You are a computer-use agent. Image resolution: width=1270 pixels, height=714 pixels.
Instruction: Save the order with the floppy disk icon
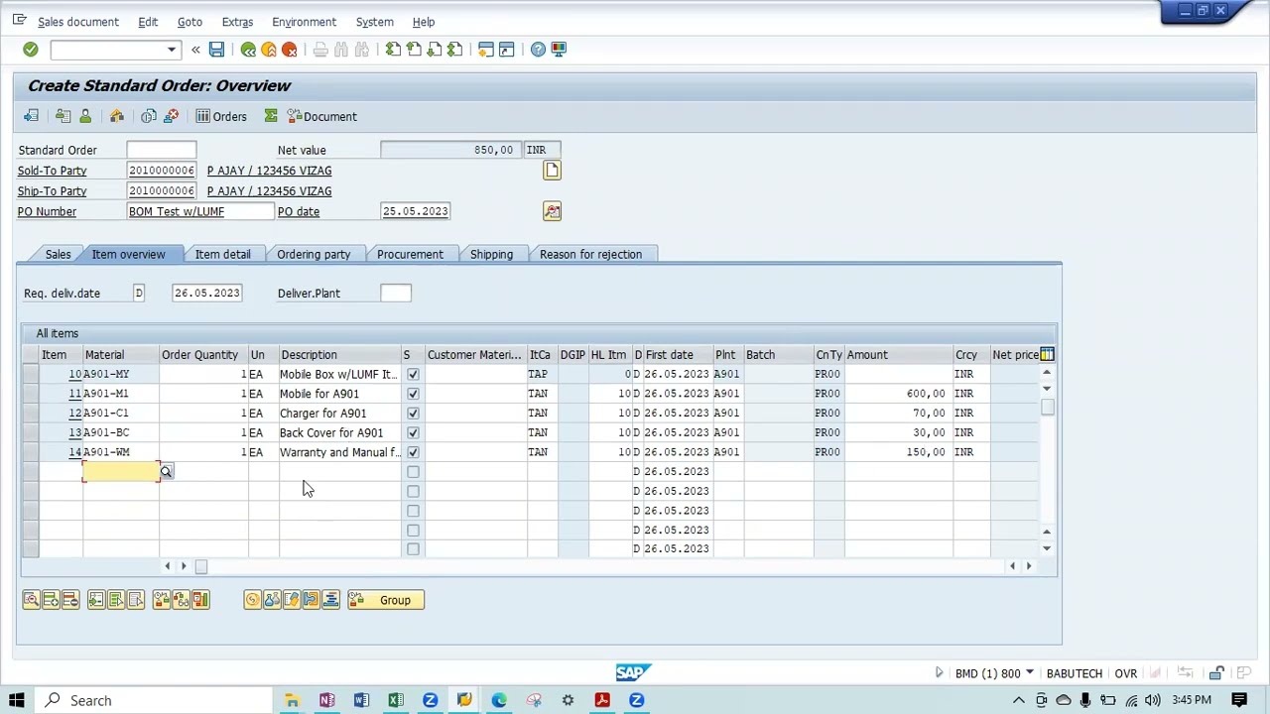click(x=216, y=50)
